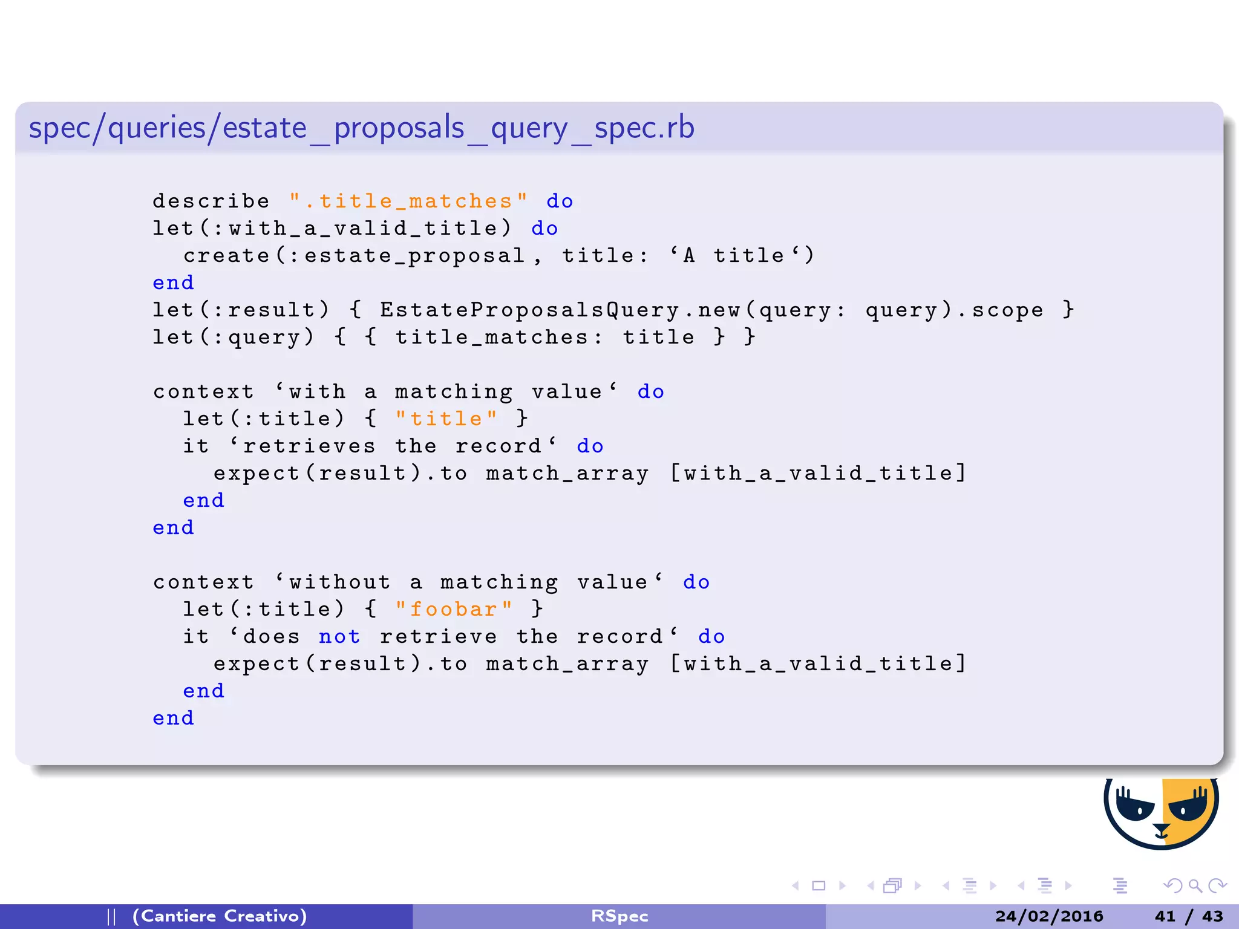Click the slide rectangle navigation icon
This screenshot has width=1239, height=929.
pyautogui.click(x=819, y=885)
